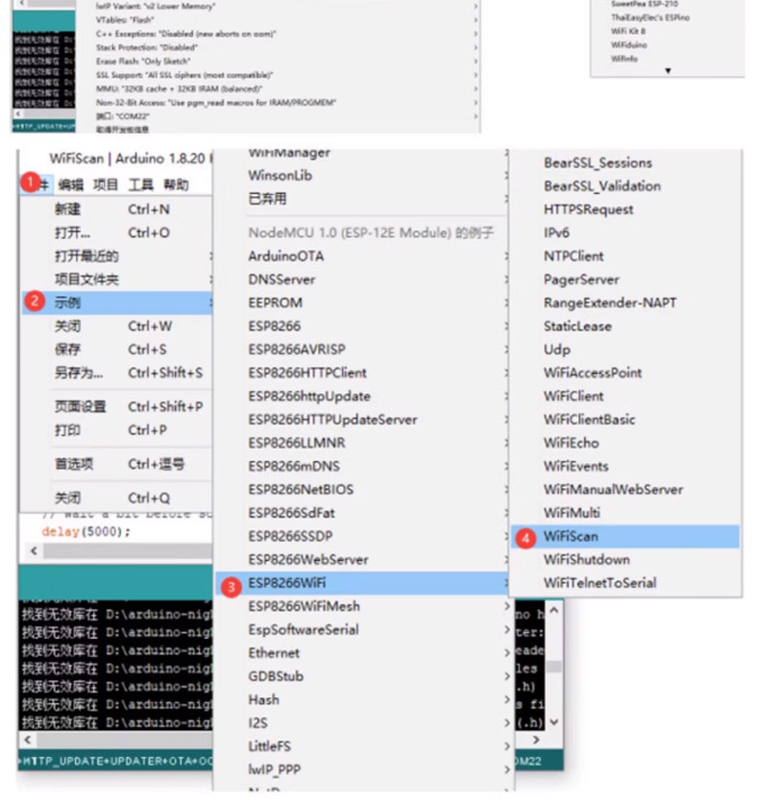This screenshot has width=759, height=804.
Task: Choose 关闭 Ctrl+Q to quit
Action: 117,498
